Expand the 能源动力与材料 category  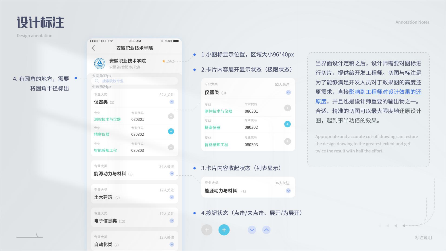[x=172, y=173]
